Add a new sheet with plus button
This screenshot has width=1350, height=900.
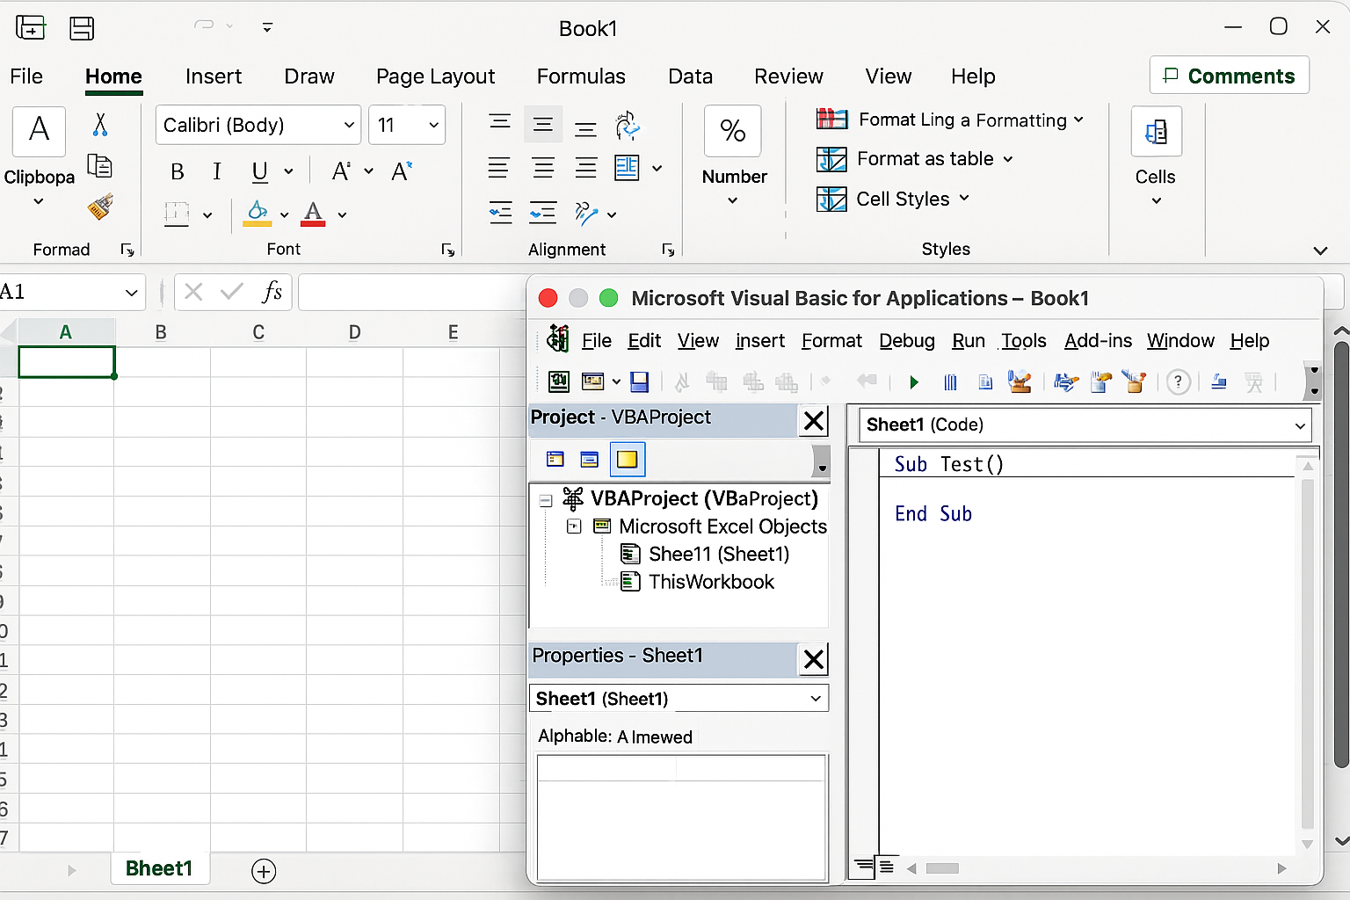point(264,871)
